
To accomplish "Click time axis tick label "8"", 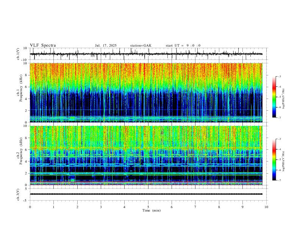I will point(219,207).
